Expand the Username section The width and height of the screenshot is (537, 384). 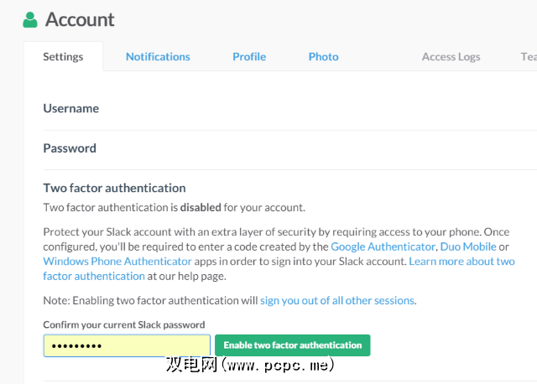pos(71,108)
